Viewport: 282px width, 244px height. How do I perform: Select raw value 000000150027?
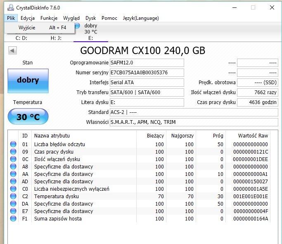(x=251, y=181)
